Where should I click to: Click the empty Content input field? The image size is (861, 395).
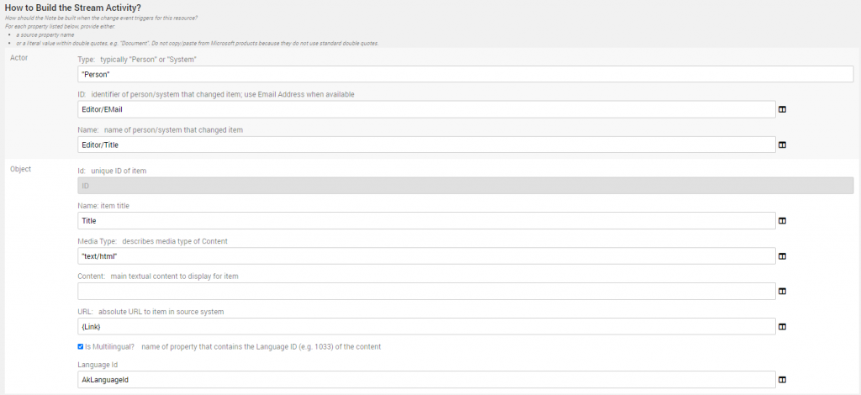[425, 292]
